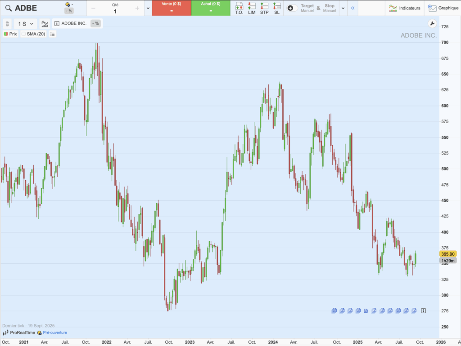This screenshot has width=461, height=346.
Task: Click the green Achat button
Action: [210, 8]
